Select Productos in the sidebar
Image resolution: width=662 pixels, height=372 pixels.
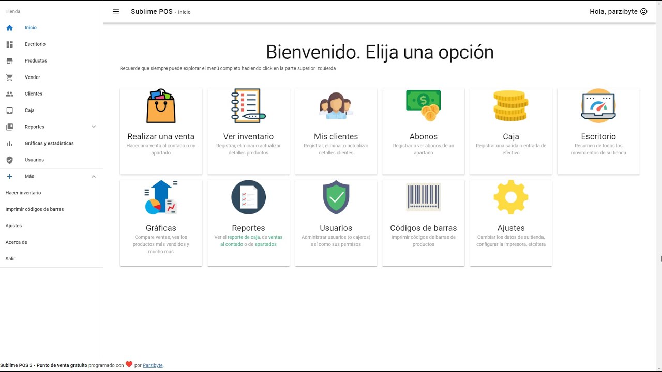pyautogui.click(x=36, y=60)
